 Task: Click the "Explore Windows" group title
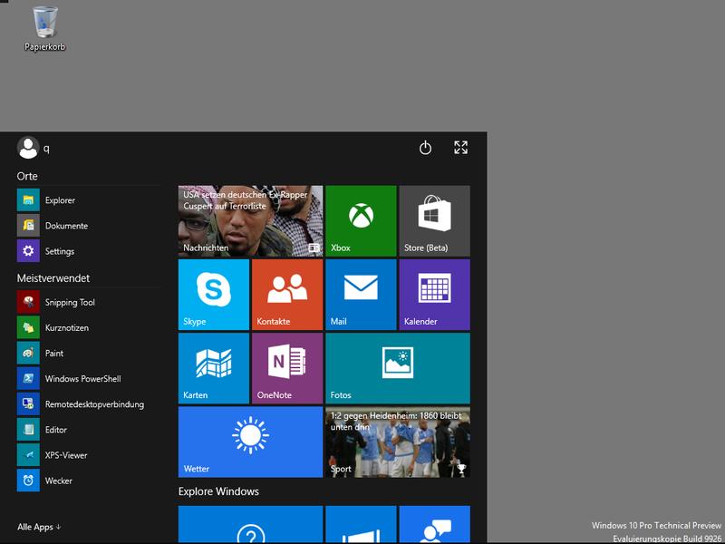[218, 491]
